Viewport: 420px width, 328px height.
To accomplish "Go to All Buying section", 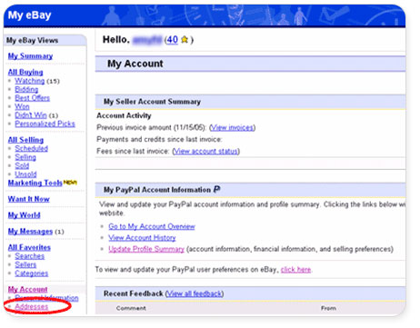I will click(25, 72).
